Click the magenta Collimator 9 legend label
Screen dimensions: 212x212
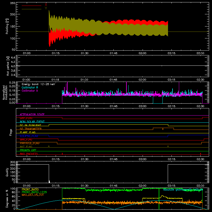click(x=30, y=91)
